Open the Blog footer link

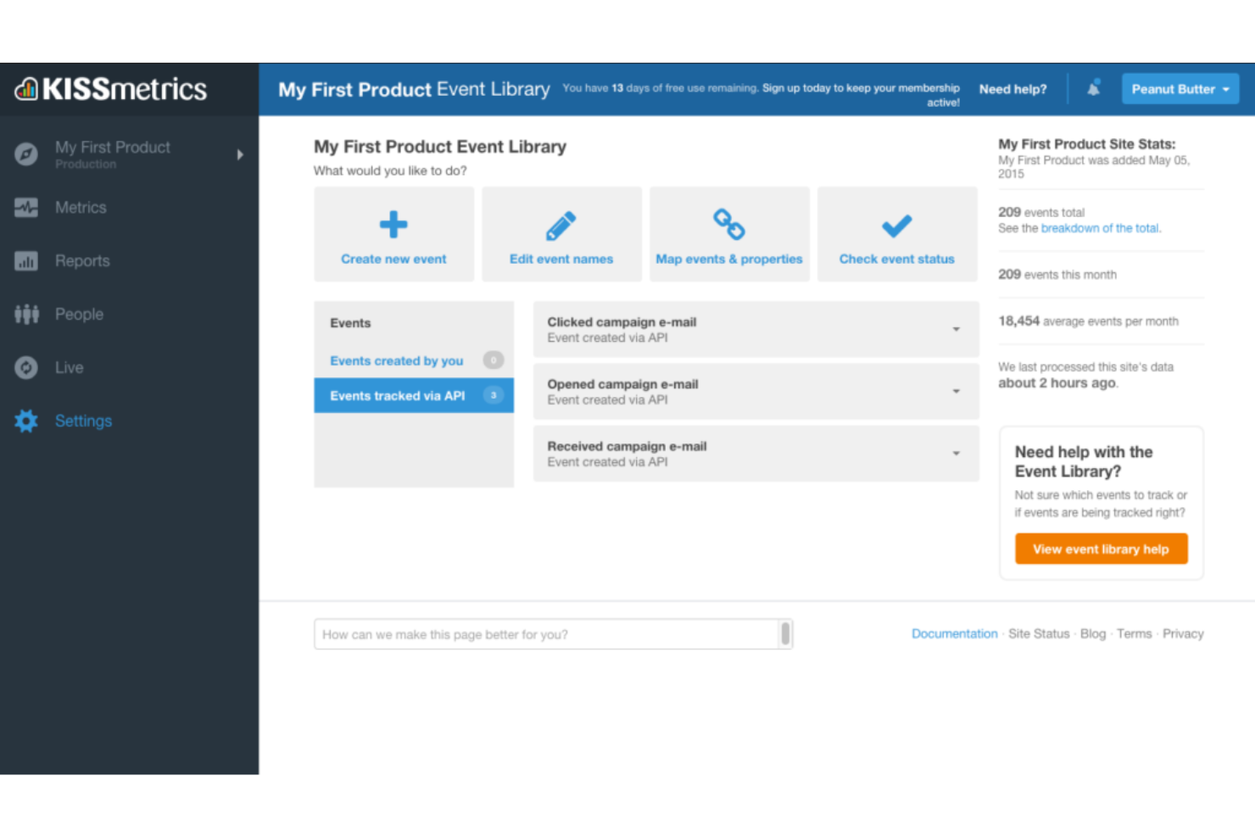click(1093, 633)
